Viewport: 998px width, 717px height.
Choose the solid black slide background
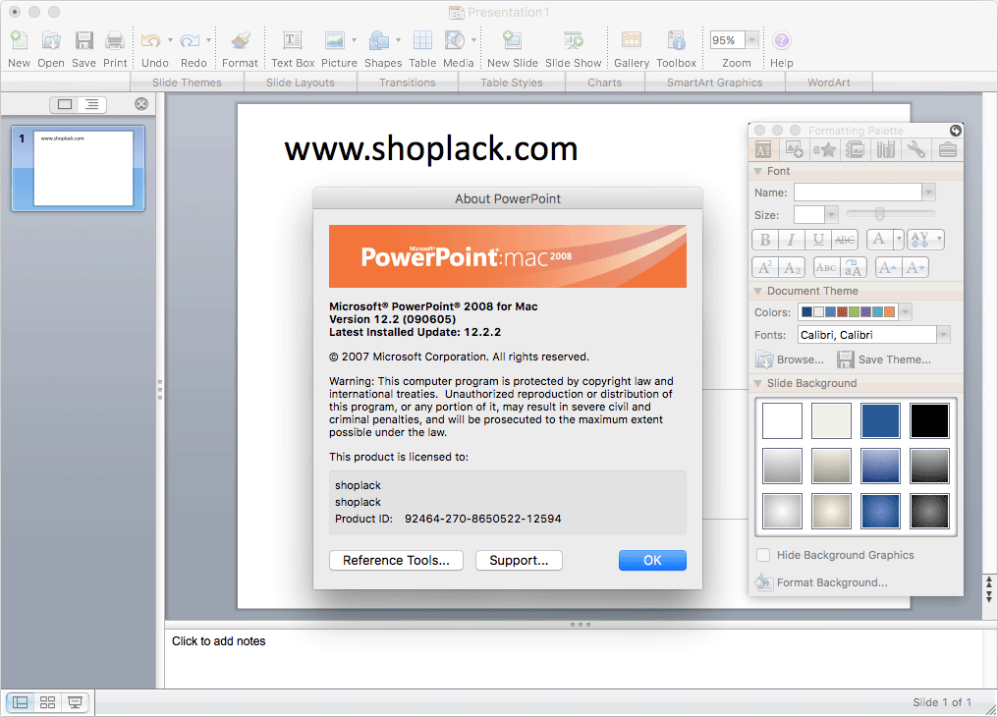pos(929,420)
